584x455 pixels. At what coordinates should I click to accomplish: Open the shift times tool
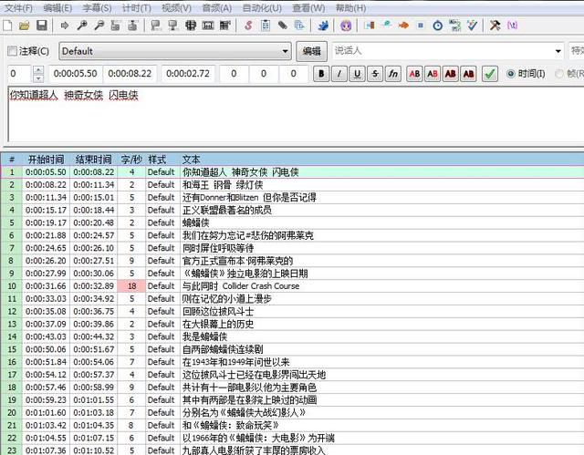[370, 26]
